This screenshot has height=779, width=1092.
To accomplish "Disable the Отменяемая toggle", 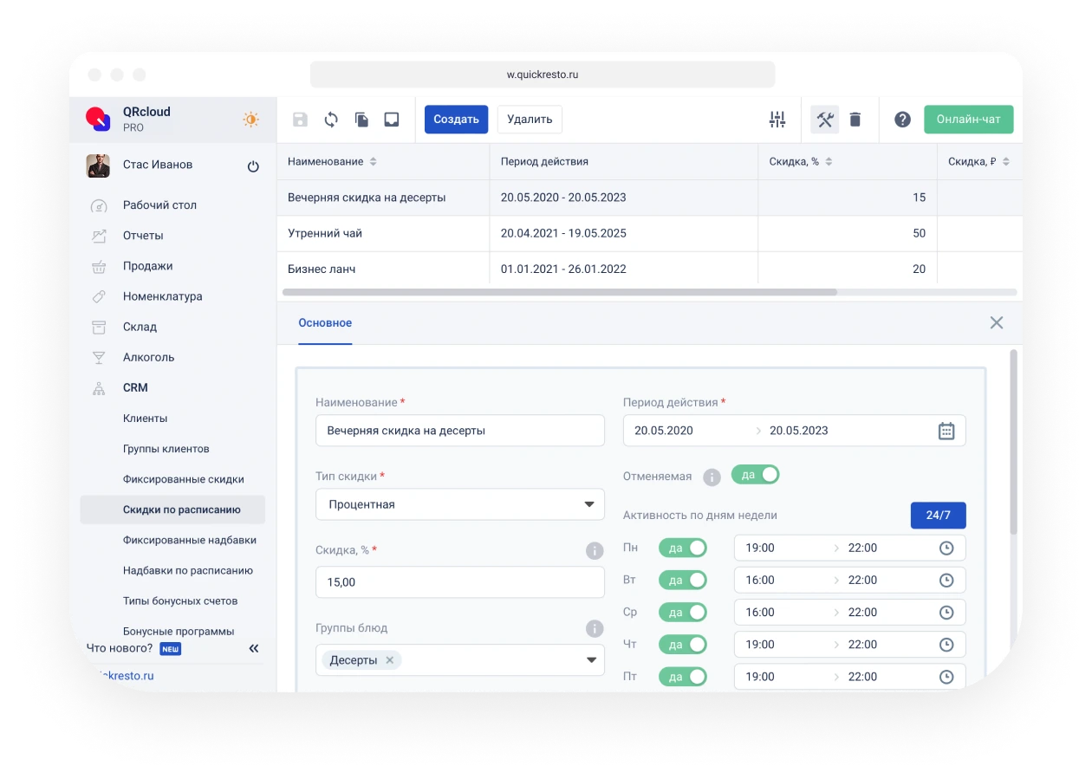I will [x=755, y=475].
